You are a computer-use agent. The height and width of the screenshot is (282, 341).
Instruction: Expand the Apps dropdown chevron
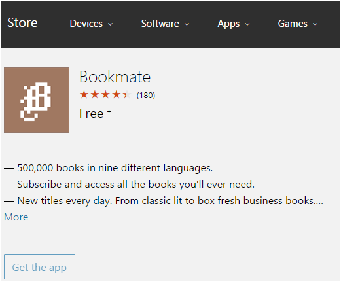tap(247, 24)
